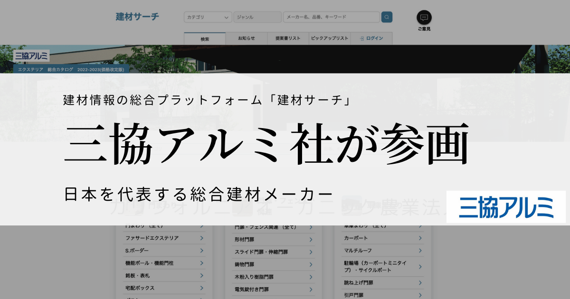Click the 鋳物門扉 row chevron
The image size is (570, 299).
[311, 264]
